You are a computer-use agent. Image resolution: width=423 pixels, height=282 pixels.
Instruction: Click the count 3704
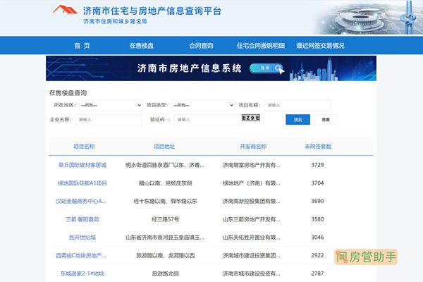(317, 183)
